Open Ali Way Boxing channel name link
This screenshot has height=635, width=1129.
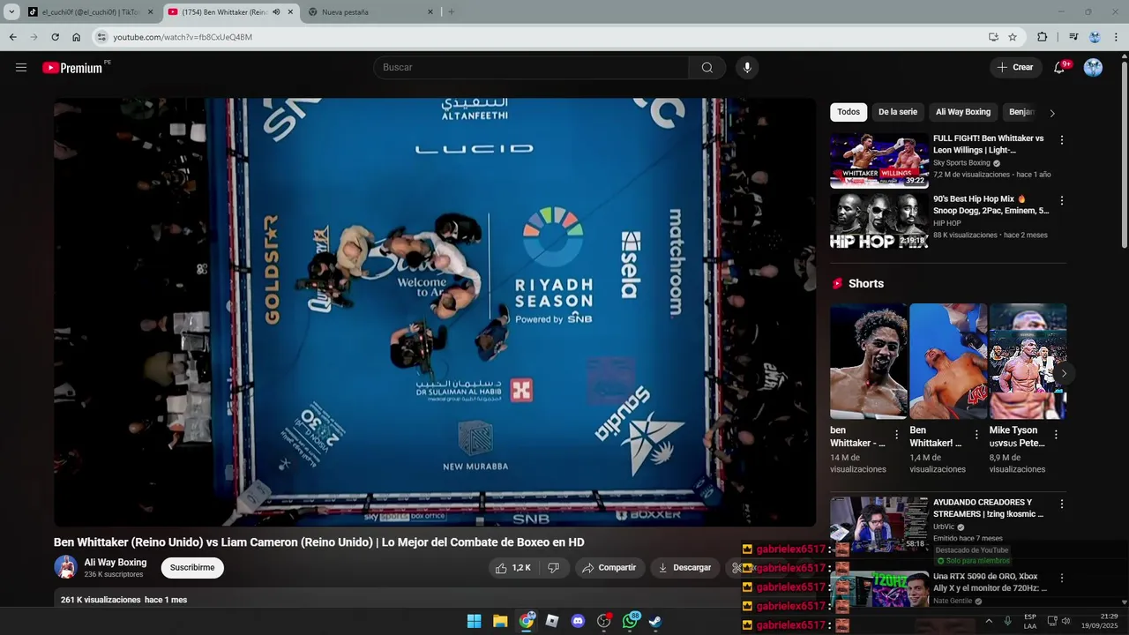point(116,563)
